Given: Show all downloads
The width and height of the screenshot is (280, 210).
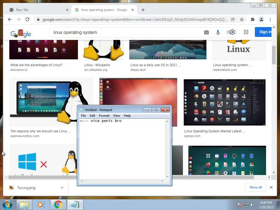Looking at the screenshot, I should pos(256,187).
